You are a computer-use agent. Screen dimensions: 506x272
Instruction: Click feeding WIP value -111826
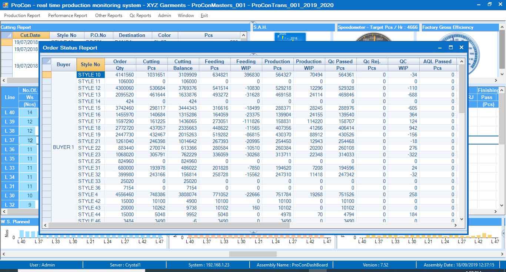coord(246,121)
